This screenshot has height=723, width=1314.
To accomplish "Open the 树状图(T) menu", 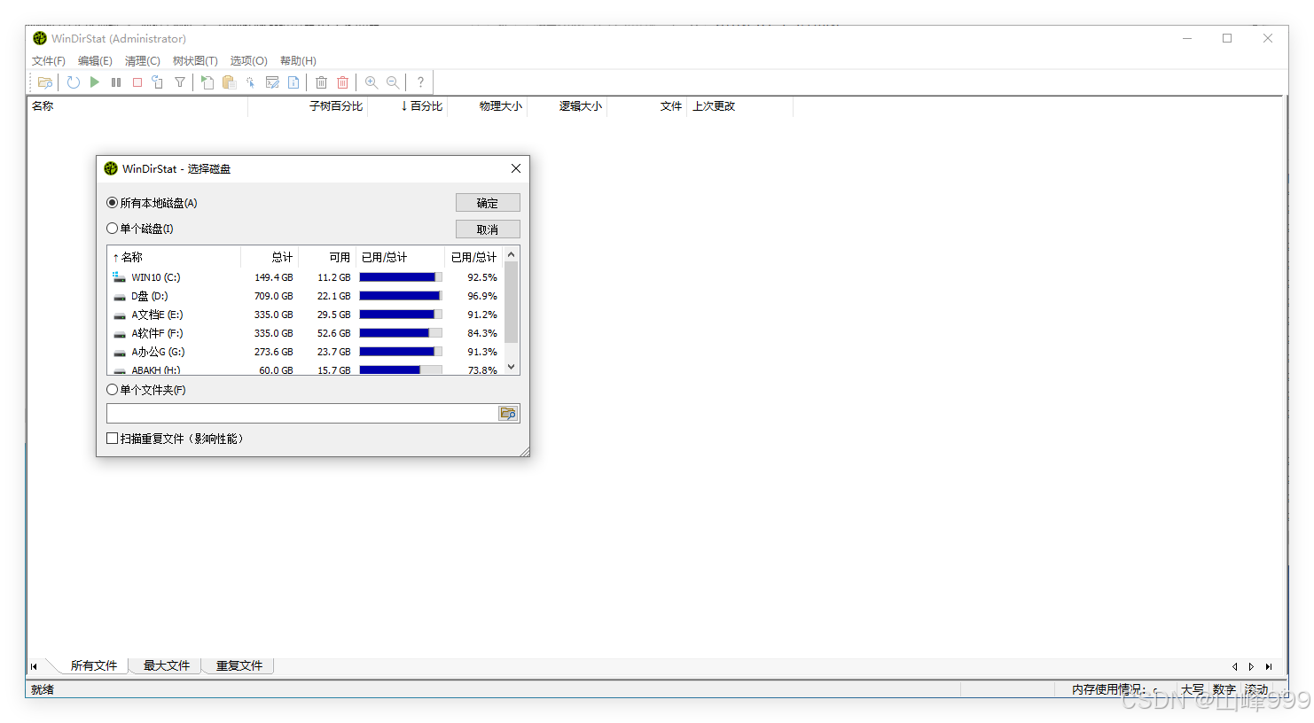I will [195, 61].
